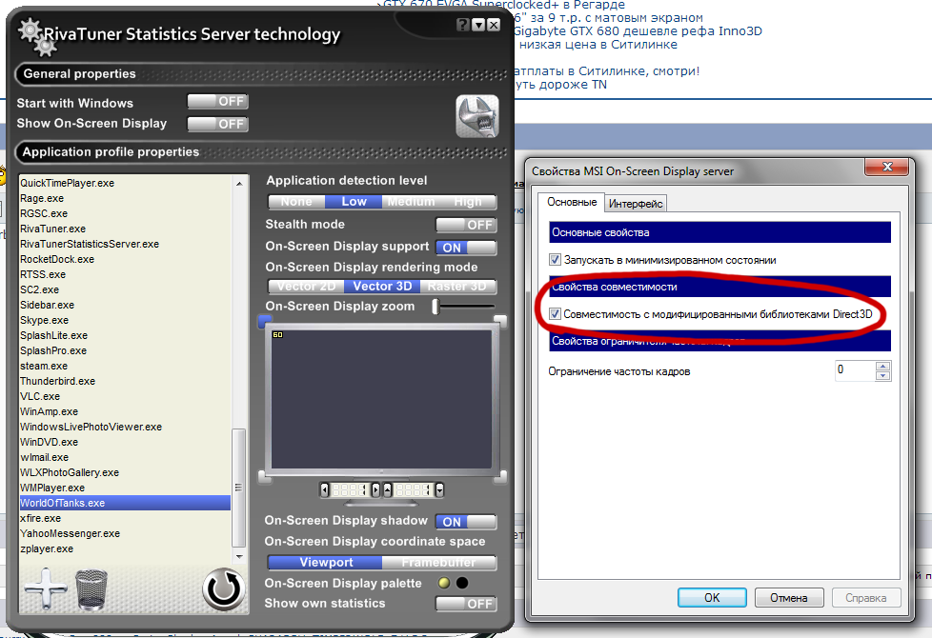Screen dimensions: 932x638
Task: Uncheck the start minimized checkbox
Action: coord(556,259)
